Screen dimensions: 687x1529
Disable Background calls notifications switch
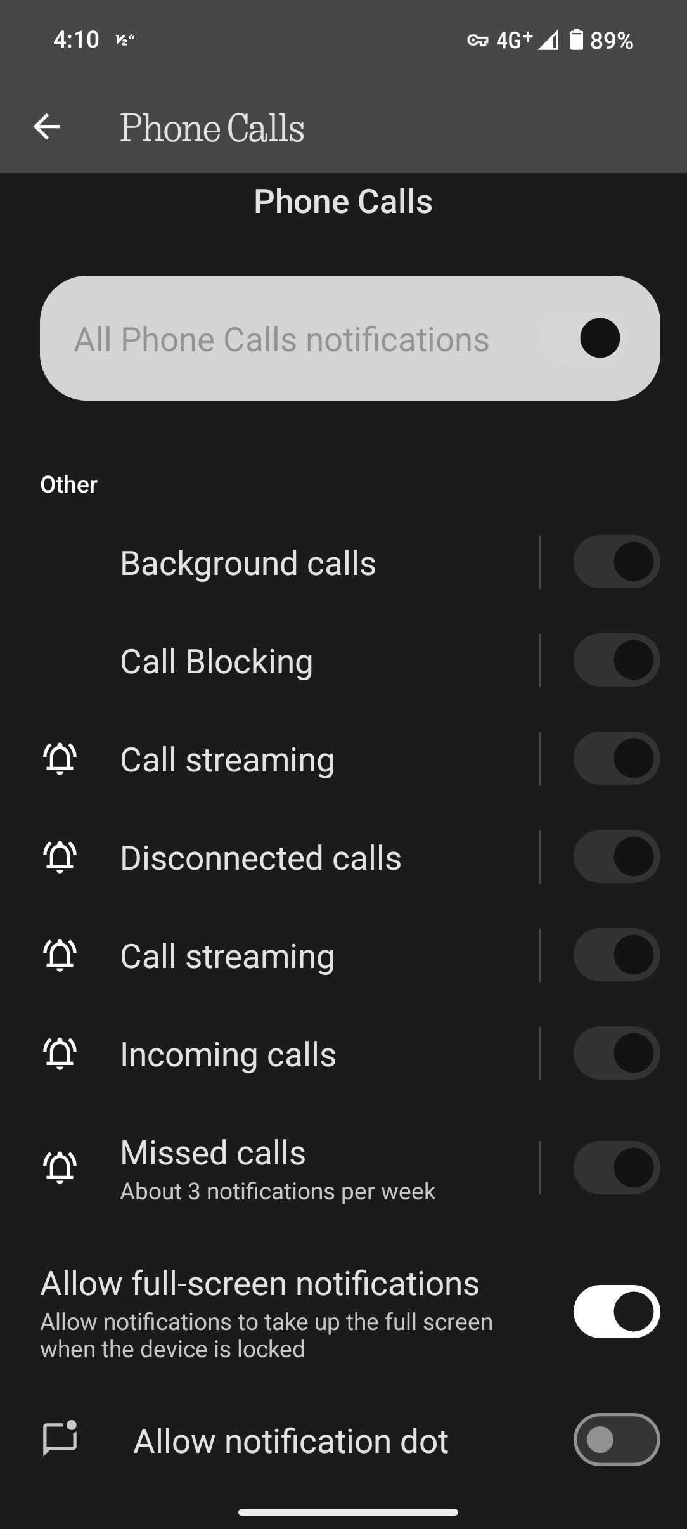pyautogui.click(x=616, y=562)
